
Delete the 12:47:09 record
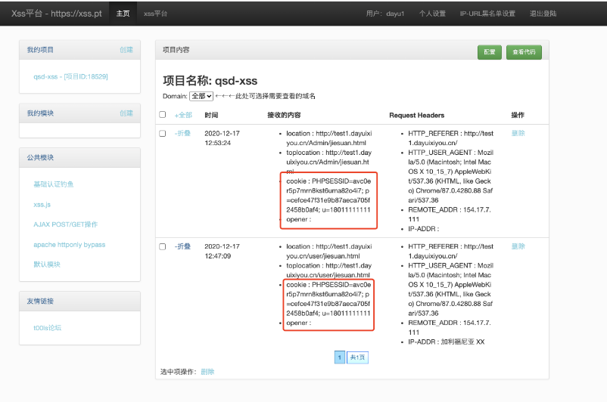pyautogui.click(x=518, y=246)
